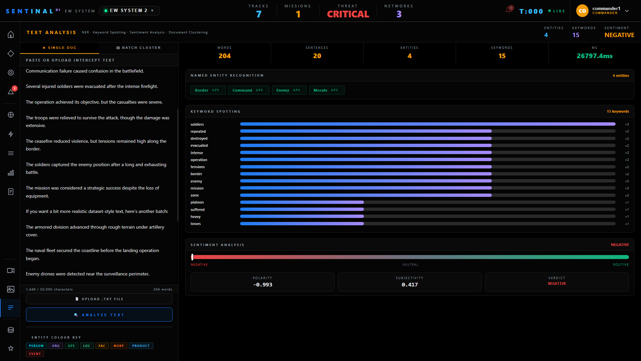
Task: Click the CRITICAL threat indicator
Action: [348, 14]
